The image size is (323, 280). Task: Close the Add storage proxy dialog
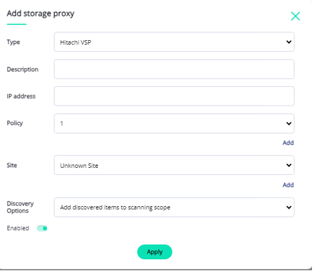pyautogui.click(x=295, y=16)
